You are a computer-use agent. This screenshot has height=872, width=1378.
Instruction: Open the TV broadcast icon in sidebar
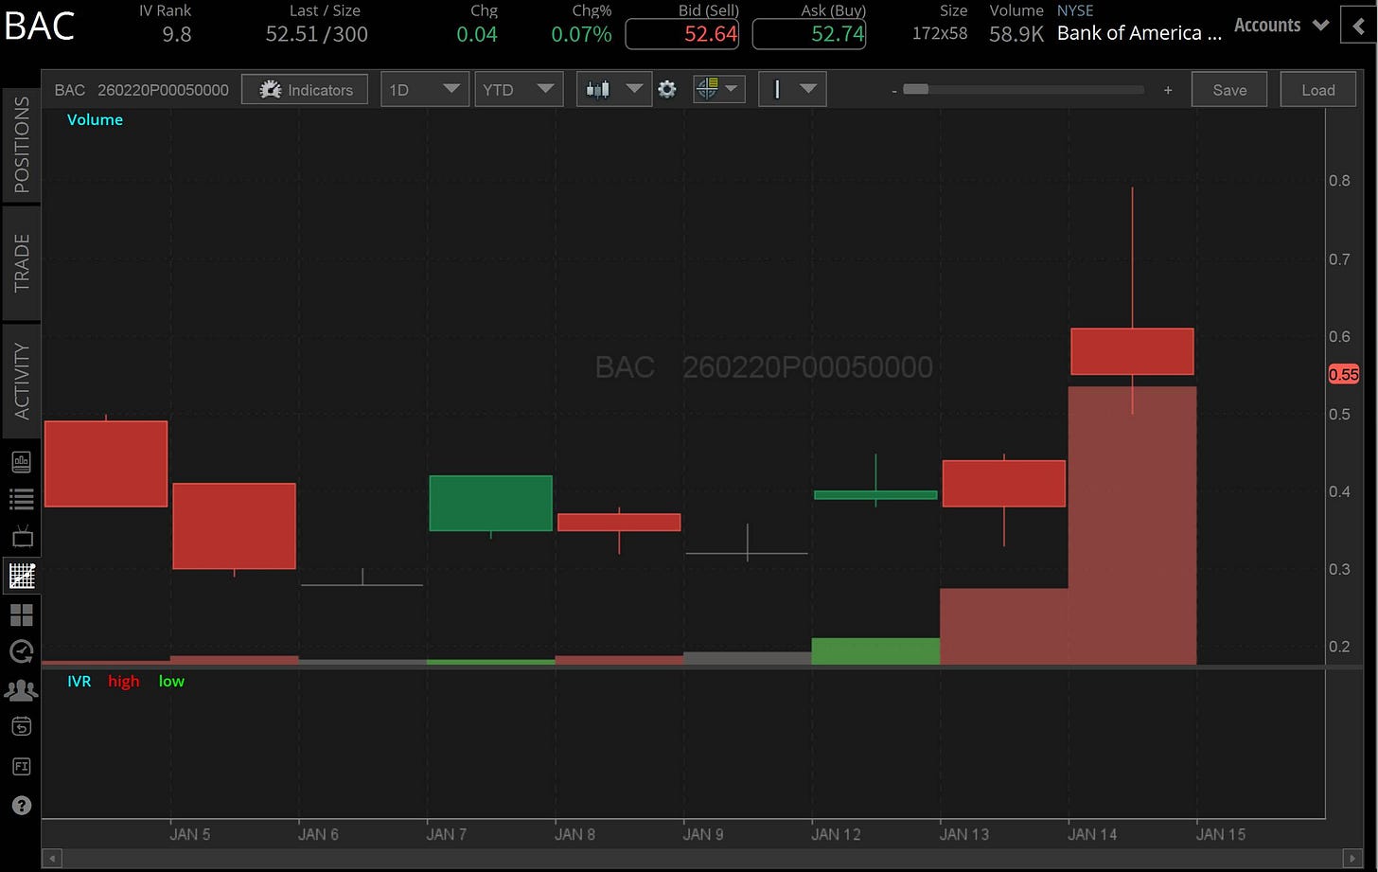click(x=21, y=537)
